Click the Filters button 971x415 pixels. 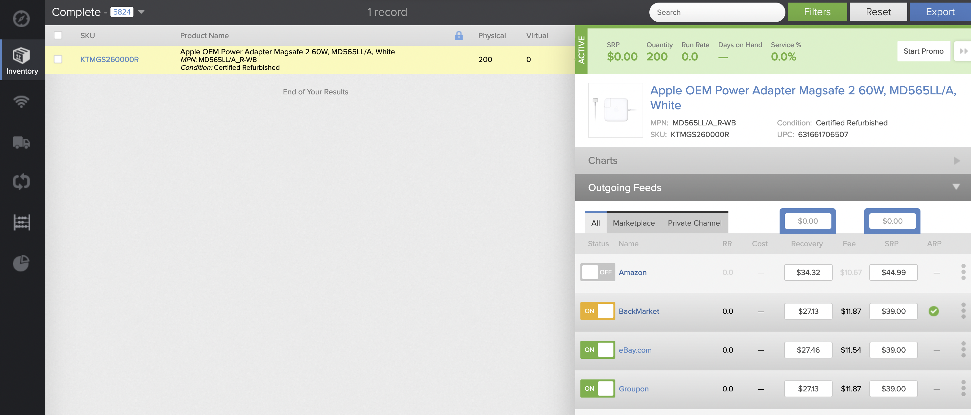[x=817, y=12]
